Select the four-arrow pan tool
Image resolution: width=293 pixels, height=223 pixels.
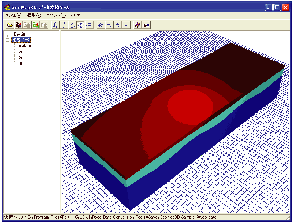(x=81, y=25)
